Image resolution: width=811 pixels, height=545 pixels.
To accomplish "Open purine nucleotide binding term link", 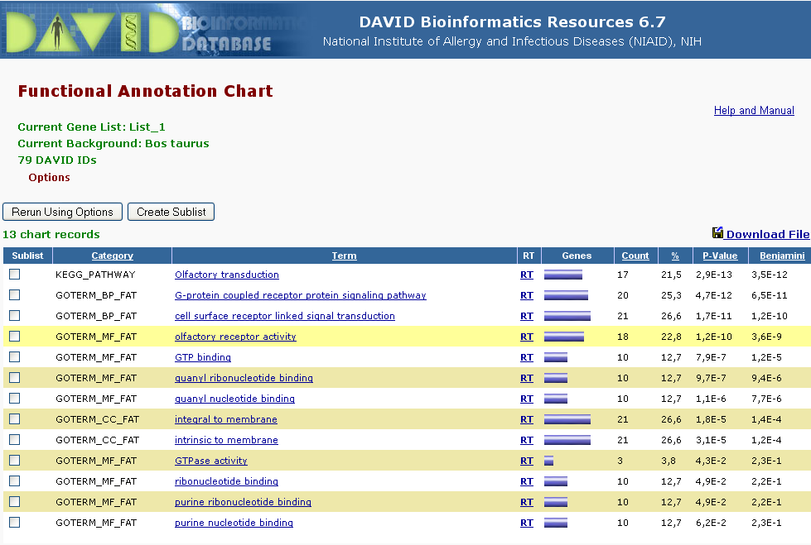I will point(234,523).
